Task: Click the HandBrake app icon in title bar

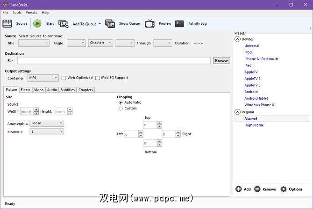Action: pyautogui.click(x=5, y=5)
